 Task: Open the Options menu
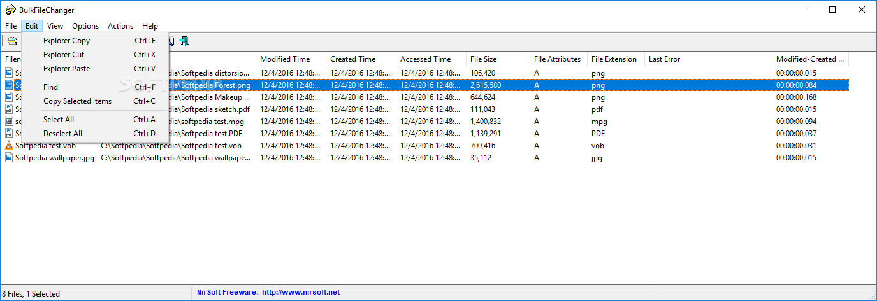(85, 26)
